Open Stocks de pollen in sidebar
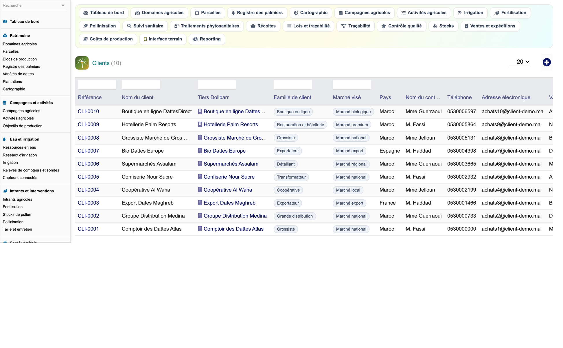This screenshot has width=563, height=348. 17,214
